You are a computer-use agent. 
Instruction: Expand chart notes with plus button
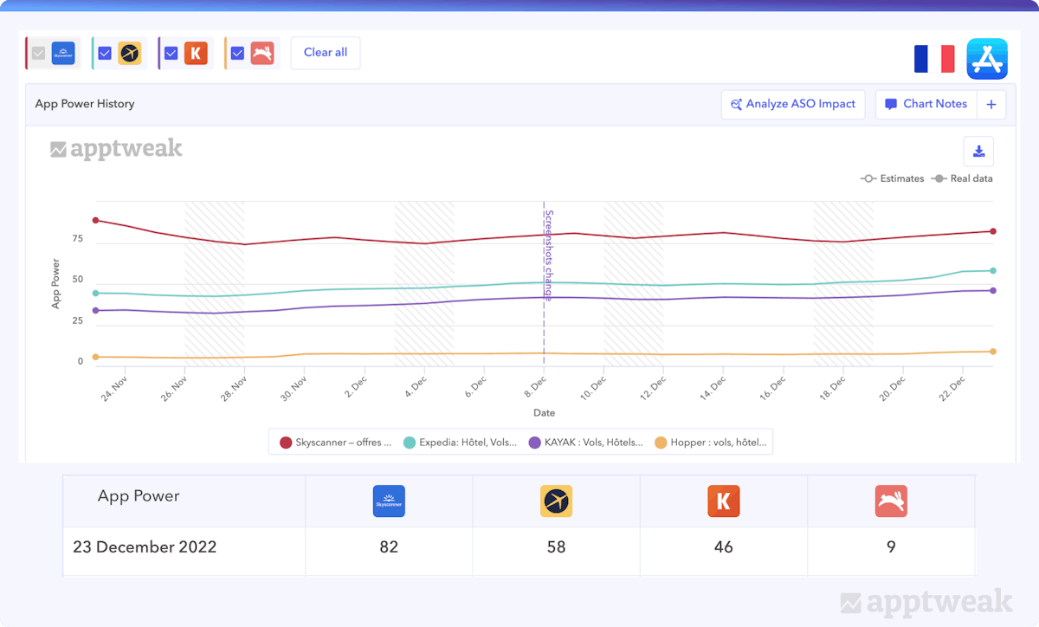coord(991,105)
